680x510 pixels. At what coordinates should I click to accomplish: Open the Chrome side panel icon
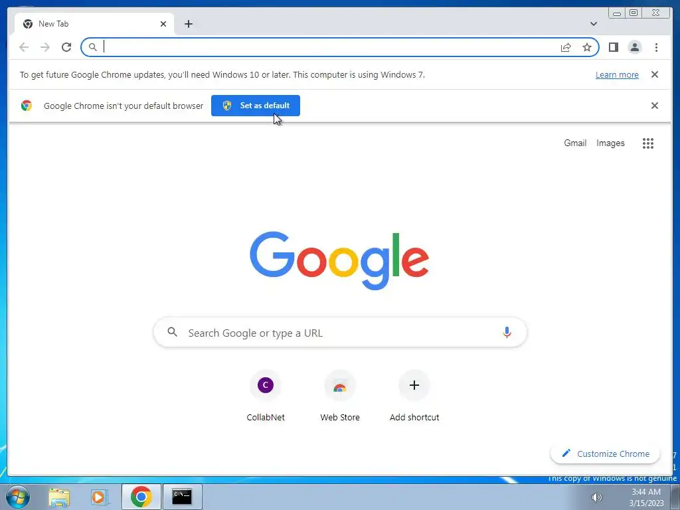[613, 47]
